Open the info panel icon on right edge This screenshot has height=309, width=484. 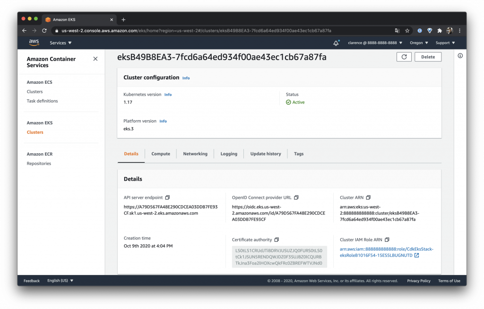tap(460, 56)
